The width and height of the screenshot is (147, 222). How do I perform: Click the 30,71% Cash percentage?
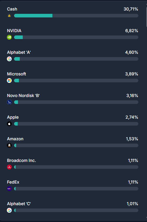(131, 9)
